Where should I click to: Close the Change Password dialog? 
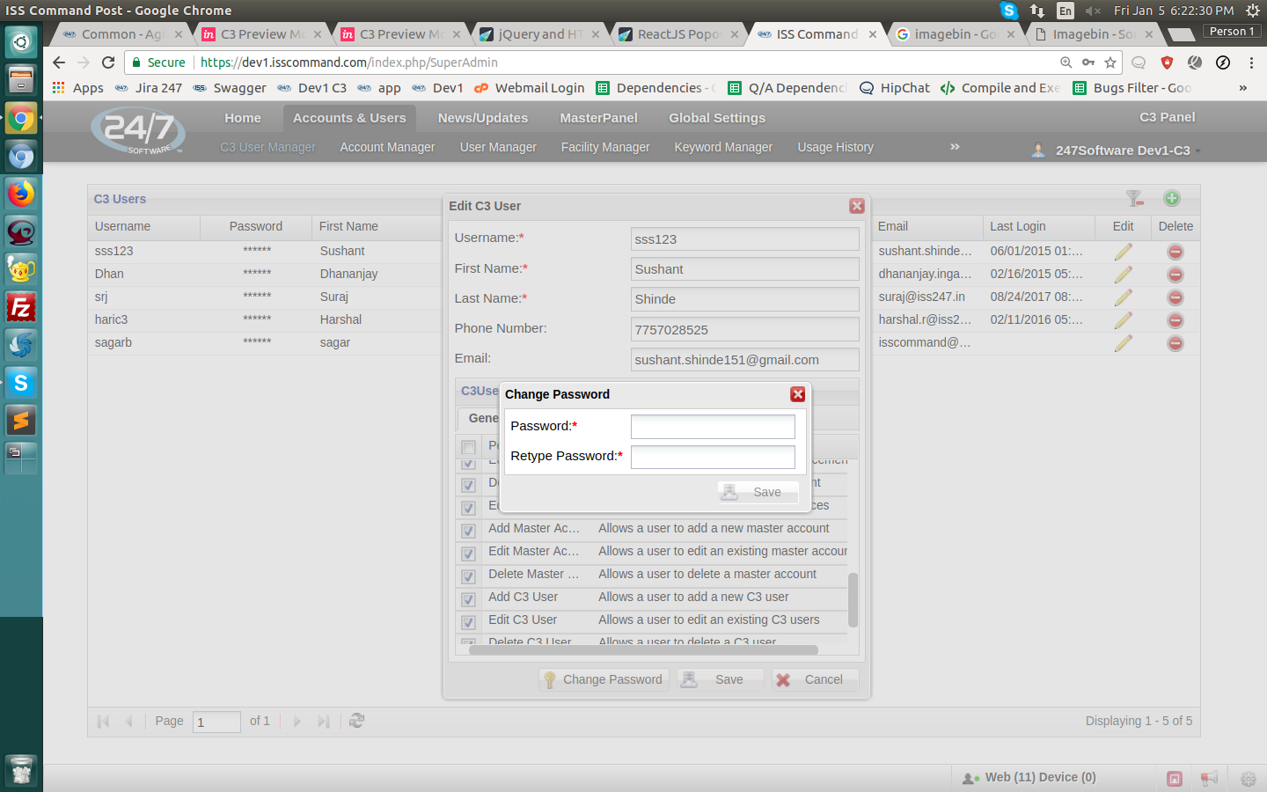(x=798, y=394)
